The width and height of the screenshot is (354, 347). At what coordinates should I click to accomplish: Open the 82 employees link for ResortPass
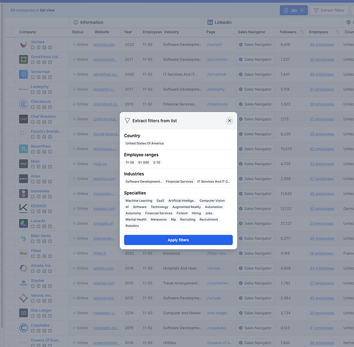pos(322,149)
